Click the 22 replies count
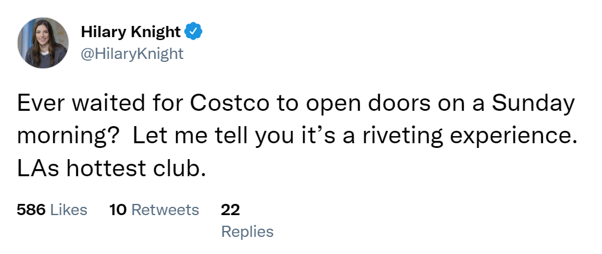 (x=230, y=209)
